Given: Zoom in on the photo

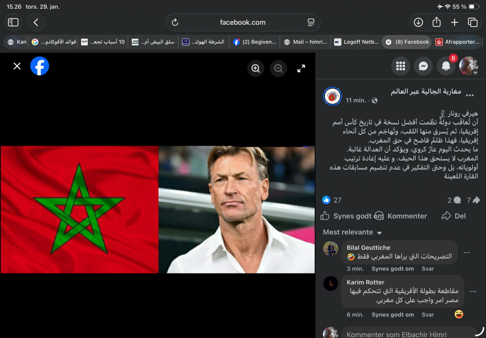Looking at the screenshot, I should pos(256,69).
